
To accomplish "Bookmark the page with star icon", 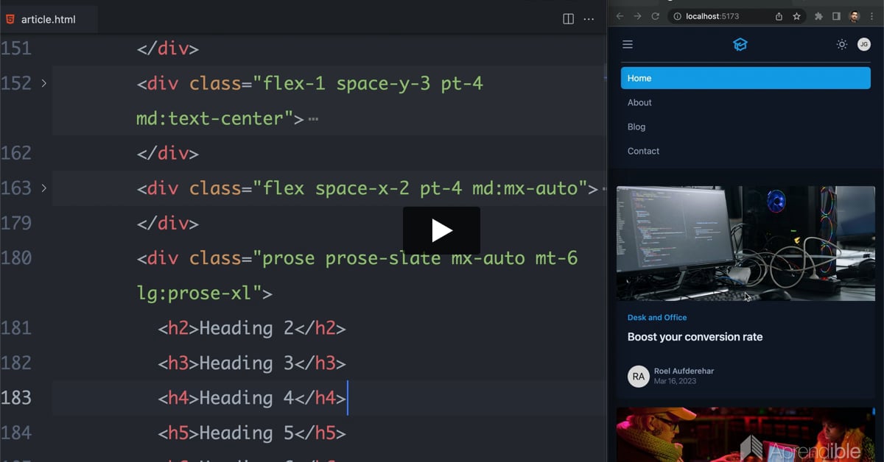I will 796,16.
